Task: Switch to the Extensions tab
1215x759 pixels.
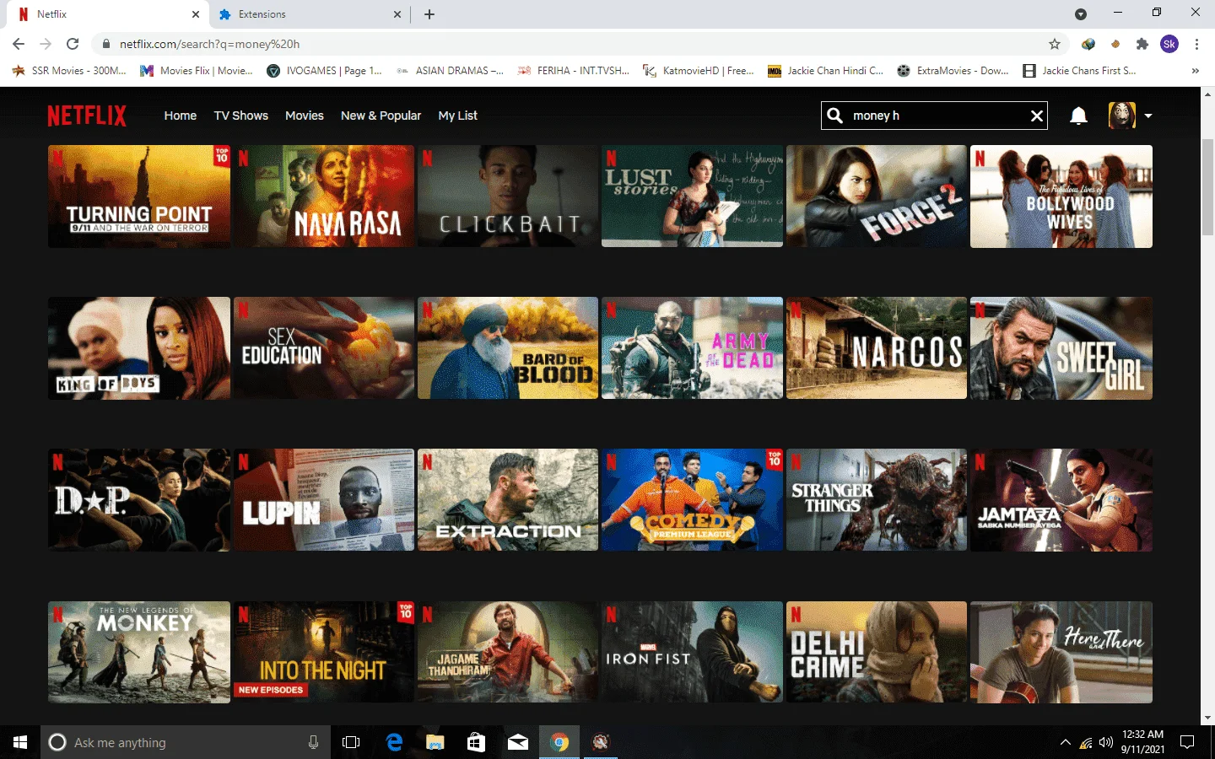Action: [x=308, y=14]
